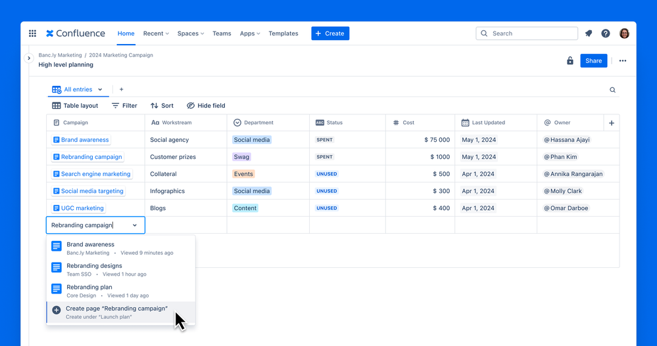This screenshot has width=657, height=346.
Task: Toggle the campaign cell dropdown chevron
Action: [135, 225]
